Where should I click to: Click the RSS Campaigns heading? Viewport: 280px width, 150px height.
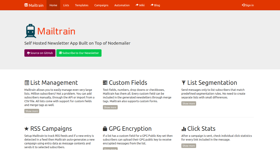click(51, 129)
